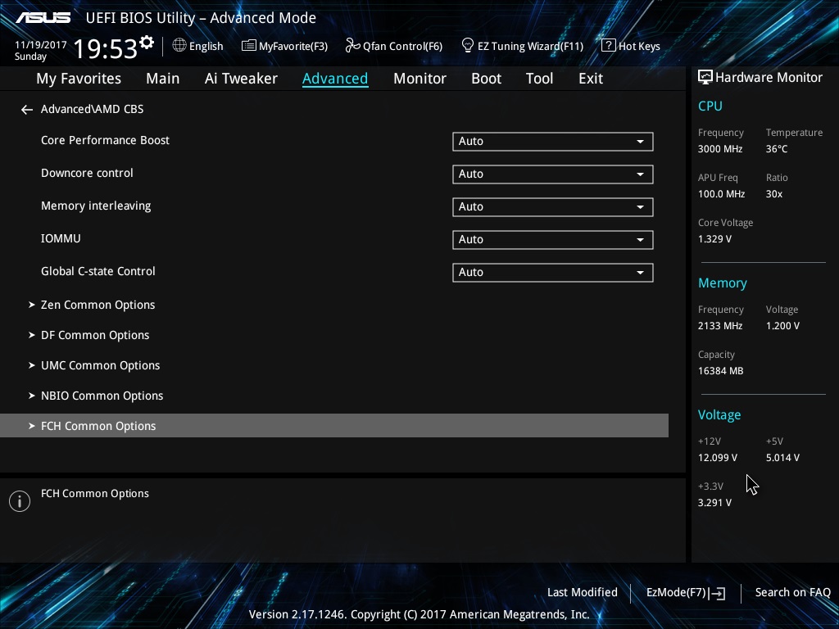Click the EzMode exit arrow icon
The image size is (839, 629).
click(x=718, y=593)
